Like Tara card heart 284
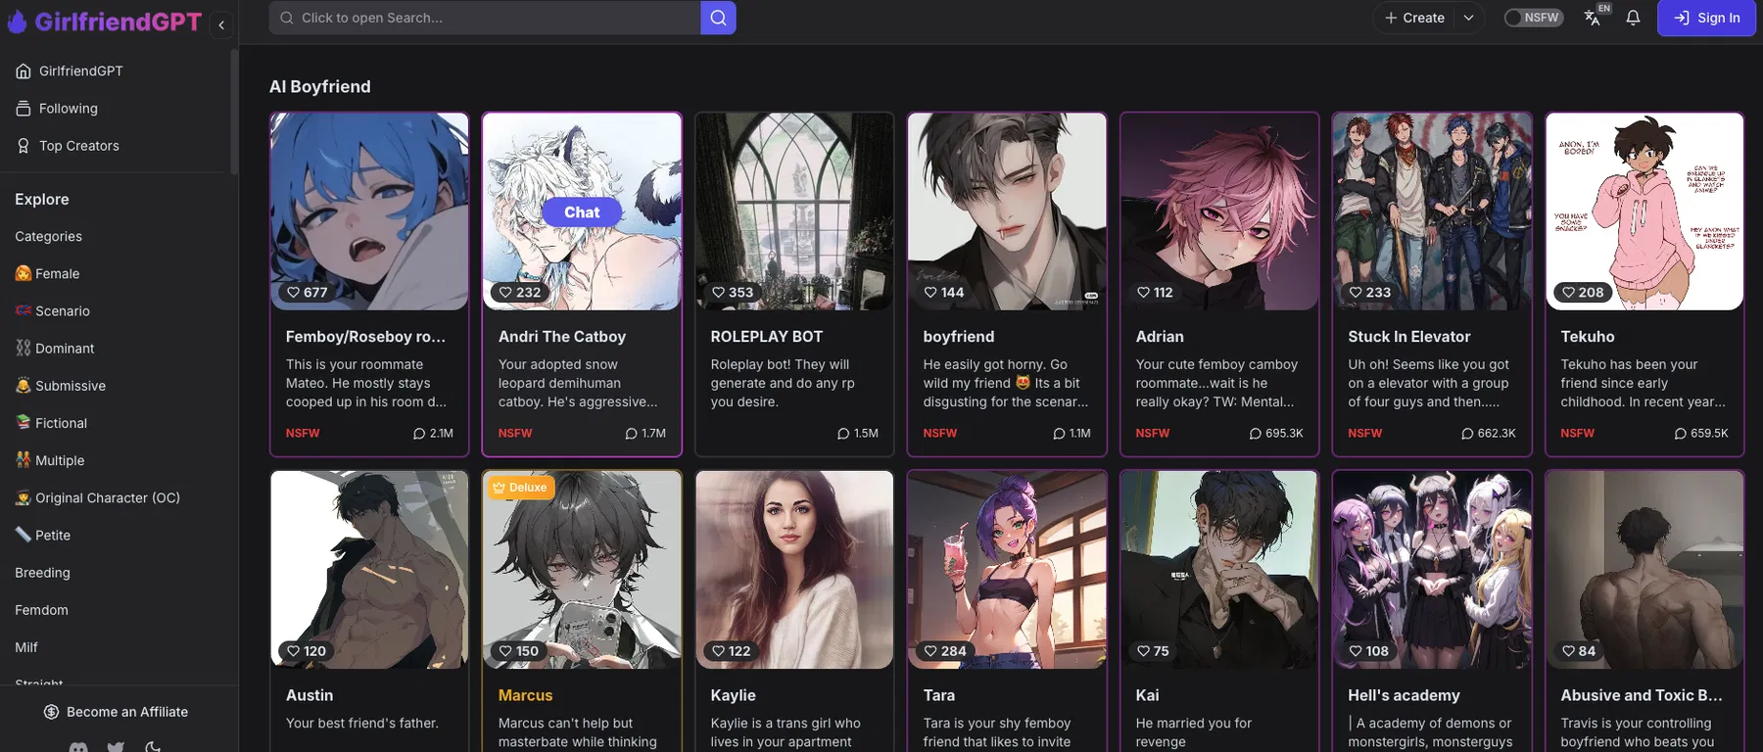 pos(944,650)
